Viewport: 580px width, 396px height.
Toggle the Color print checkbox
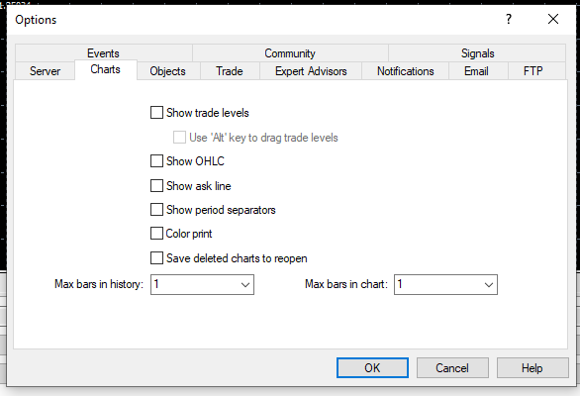(156, 234)
